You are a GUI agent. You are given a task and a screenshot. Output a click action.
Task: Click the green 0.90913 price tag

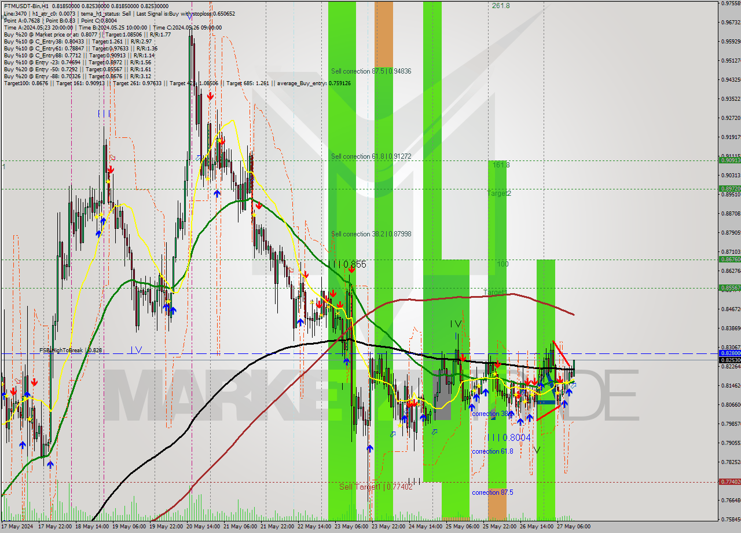pyautogui.click(x=729, y=160)
